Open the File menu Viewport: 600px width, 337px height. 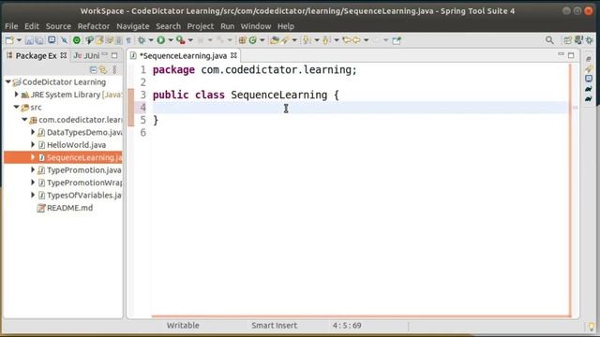click(11, 26)
